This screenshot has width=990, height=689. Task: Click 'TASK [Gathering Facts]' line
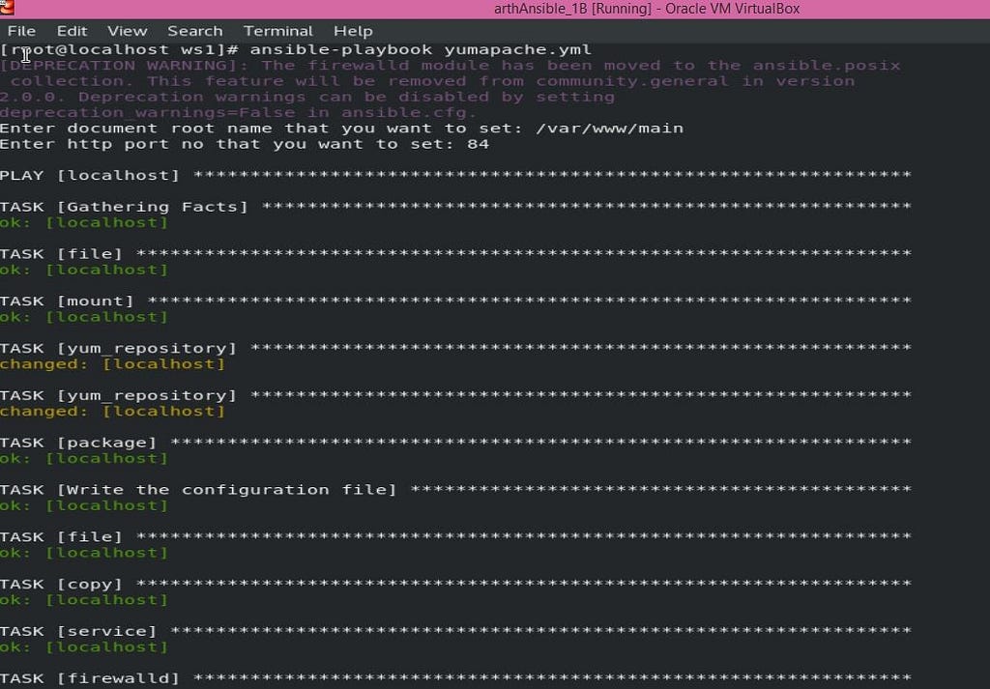[455, 207]
